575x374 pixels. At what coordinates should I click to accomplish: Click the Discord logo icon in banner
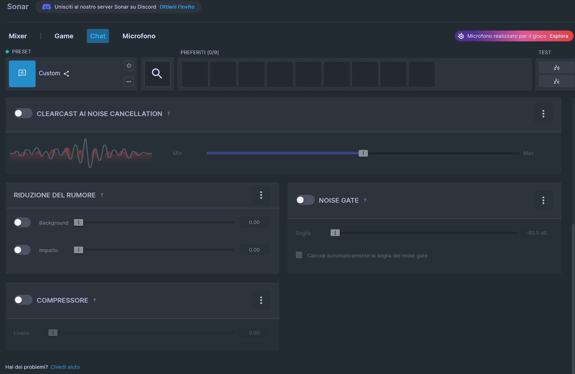point(46,7)
